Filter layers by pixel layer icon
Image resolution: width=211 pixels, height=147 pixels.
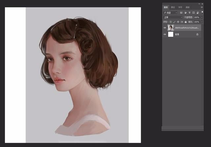tap(181, 12)
